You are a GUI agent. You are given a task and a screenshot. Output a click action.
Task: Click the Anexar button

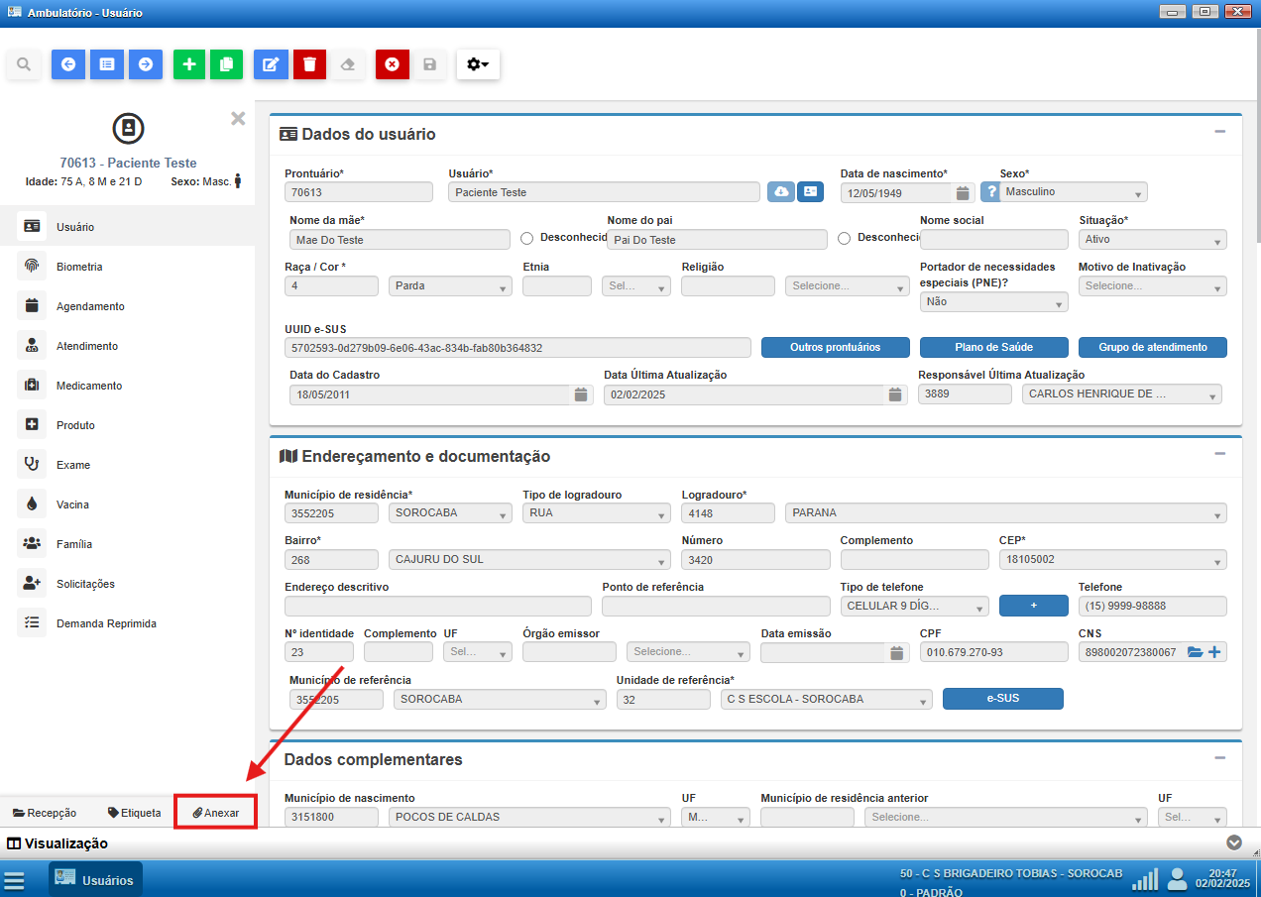pos(216,813)
